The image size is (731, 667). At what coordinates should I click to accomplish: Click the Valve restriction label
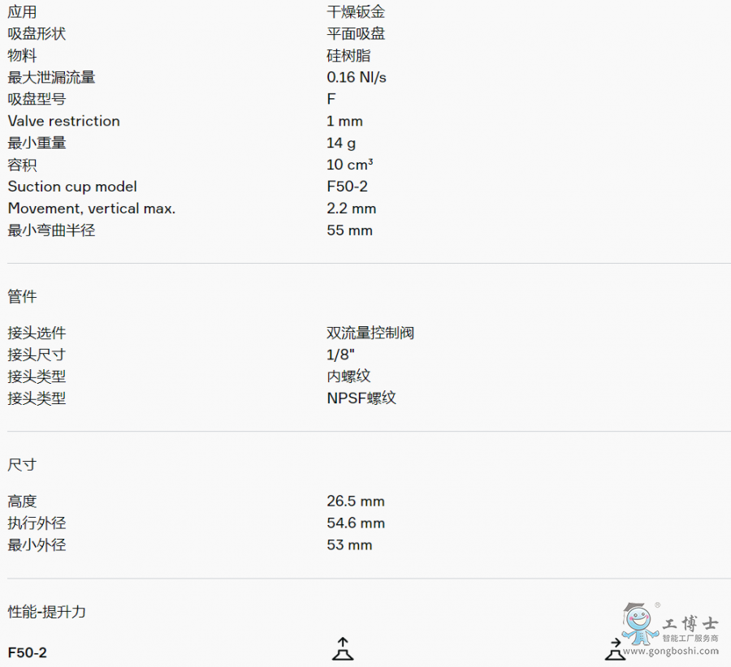point(63,121)
